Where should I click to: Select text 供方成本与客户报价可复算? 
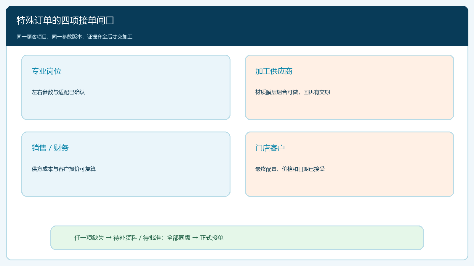(64, 169)
